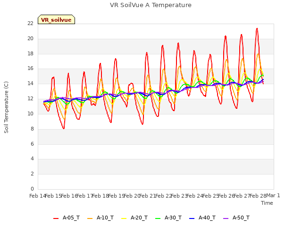Click the VR_soilvue label box
The height and width of the screenshot is (227, 302).
pyautogui.click(x=56, y=19)
